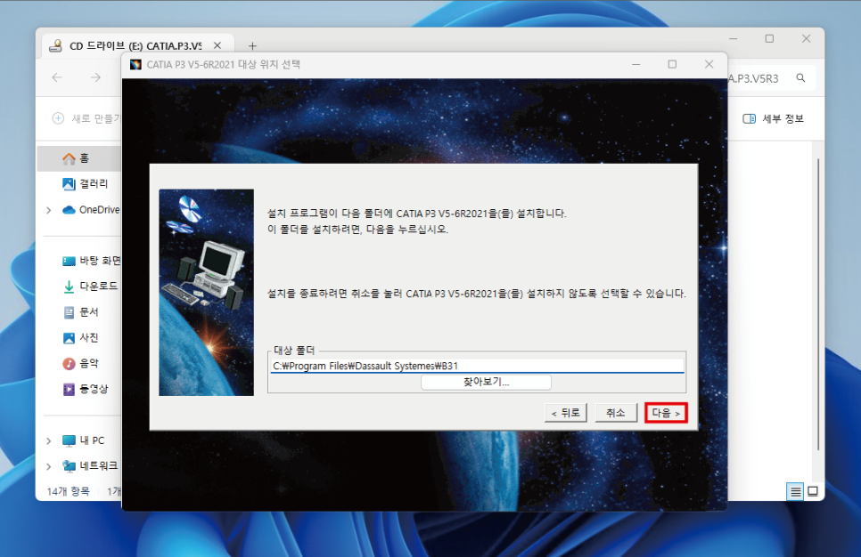Click the 취소 button in the installer
This screenshot has height=557, width=861.
click(616, 413)
